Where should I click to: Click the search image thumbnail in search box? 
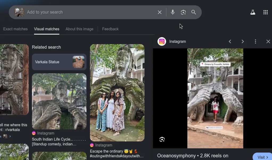coord(19,12)
